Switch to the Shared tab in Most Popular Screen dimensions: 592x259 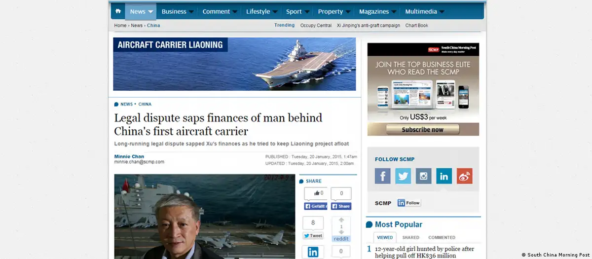pyautogui.click(x=410, y=237)
